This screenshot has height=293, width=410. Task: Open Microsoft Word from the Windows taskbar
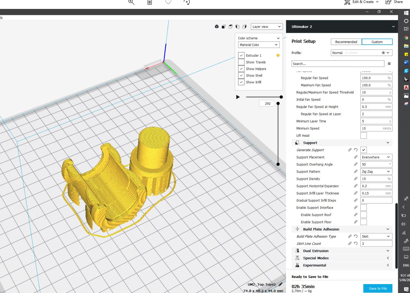tap(406, 63)
